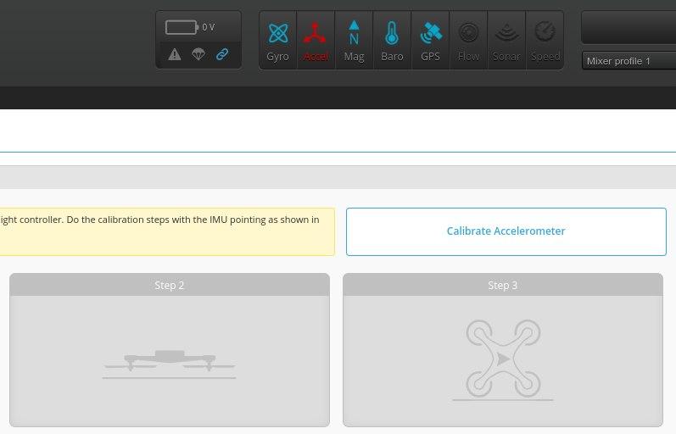This screenshot has height=434, width=676.
Task: Click the Step 2 header
Action: click(x=170, y=285)
